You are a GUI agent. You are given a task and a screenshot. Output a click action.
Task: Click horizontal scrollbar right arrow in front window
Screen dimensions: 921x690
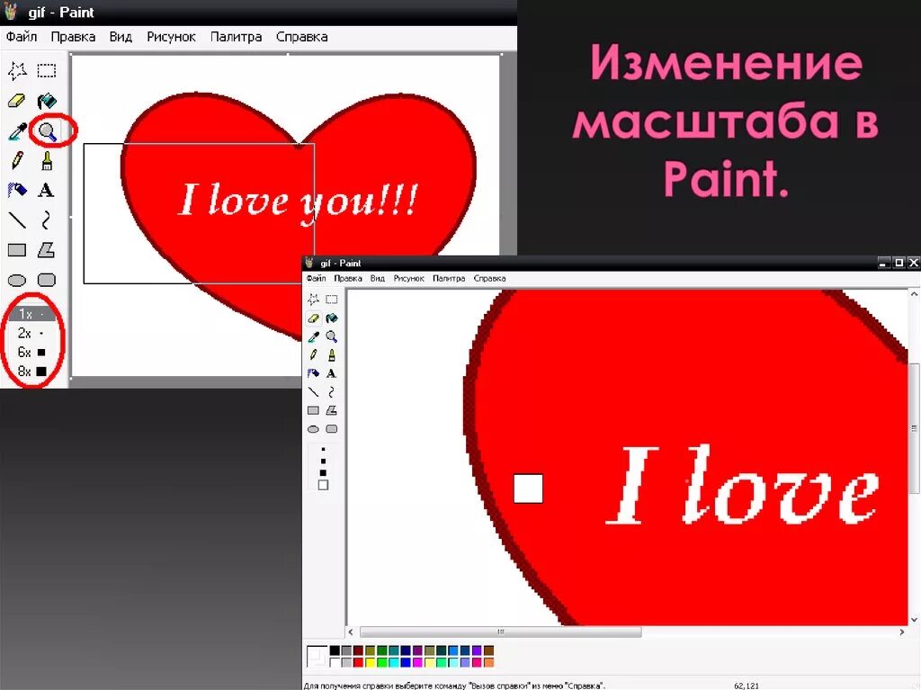tap(901, 632)
